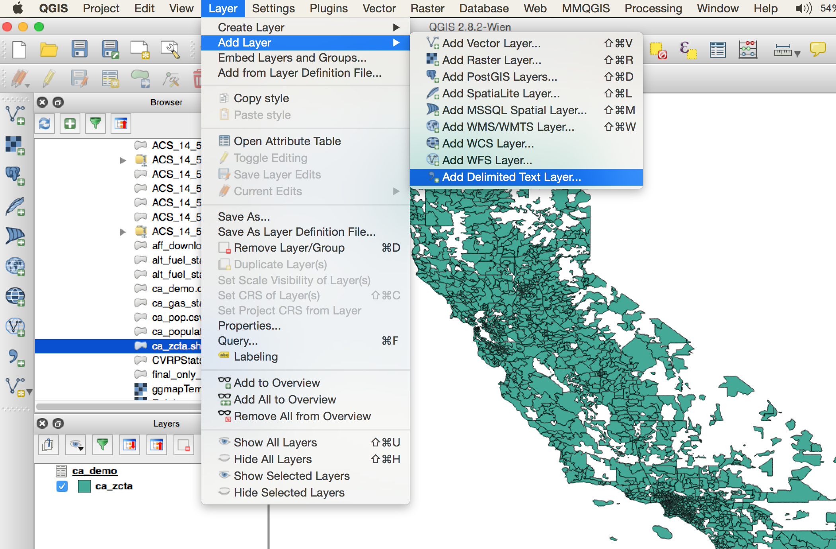Open the Processing menu in menu bar

click(653, 8)
